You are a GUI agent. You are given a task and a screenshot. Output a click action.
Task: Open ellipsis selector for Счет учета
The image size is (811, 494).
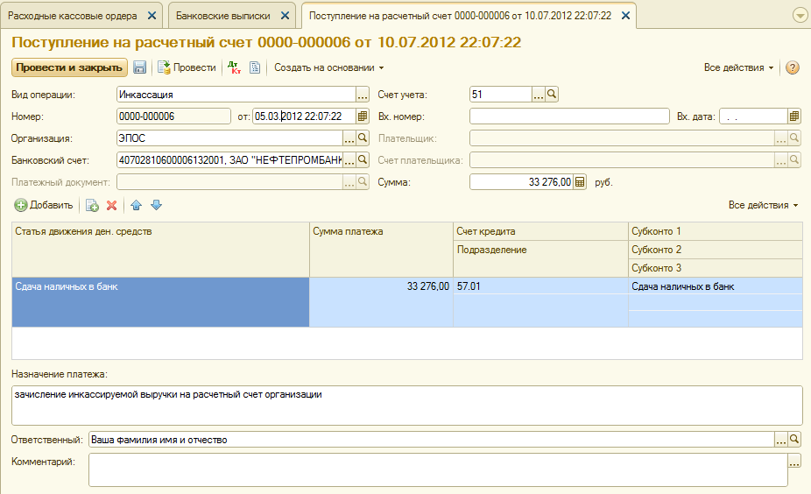click(x=539, y=94)
